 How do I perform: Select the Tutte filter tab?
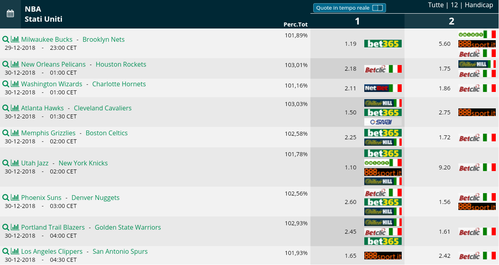436,5
